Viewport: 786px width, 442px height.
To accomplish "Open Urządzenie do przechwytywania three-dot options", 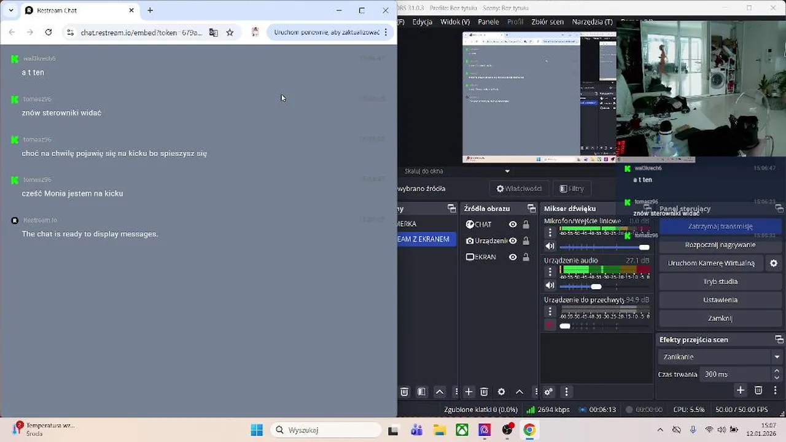I will point(550,311).
